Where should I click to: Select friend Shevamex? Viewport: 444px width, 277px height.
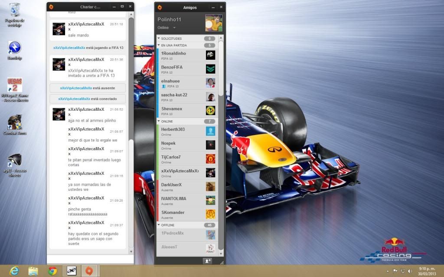click(187, 111)
